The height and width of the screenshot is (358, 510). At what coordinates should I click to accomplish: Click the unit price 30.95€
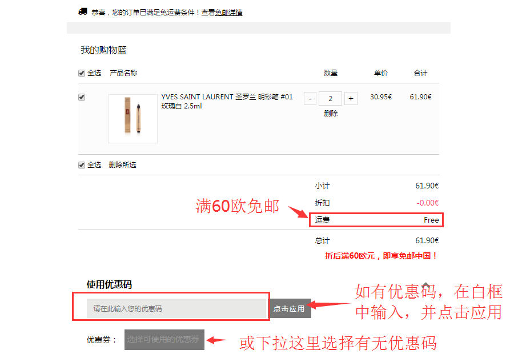pyautogui.click(x=381, y=97)
